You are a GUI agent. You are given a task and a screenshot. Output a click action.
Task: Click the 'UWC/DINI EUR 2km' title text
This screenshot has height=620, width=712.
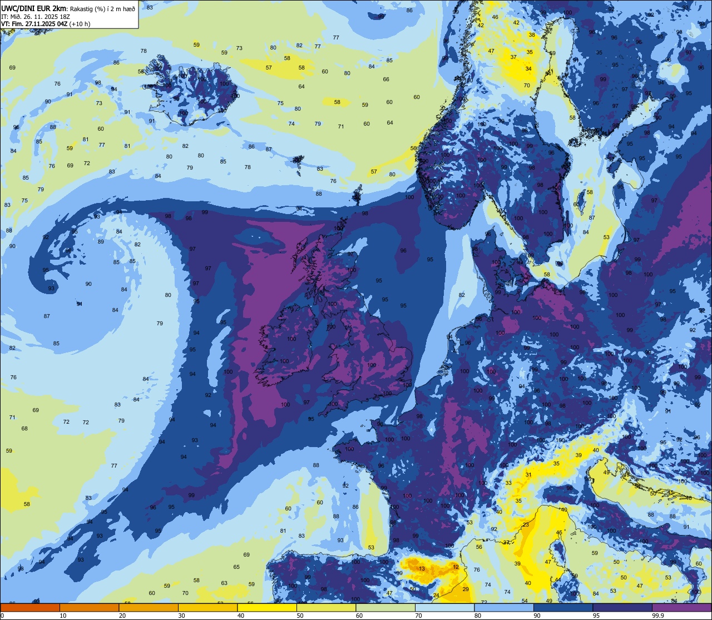click(33, 8)
